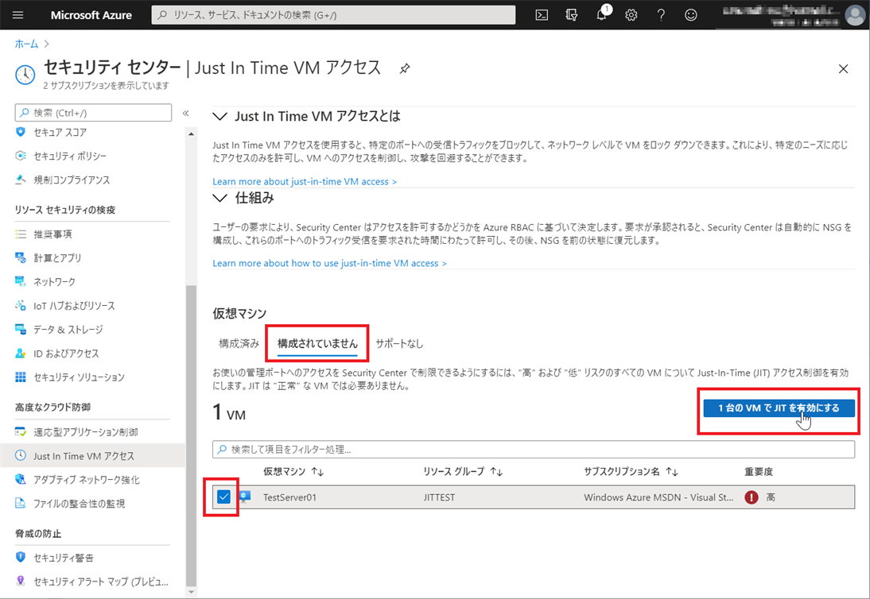Open the Azure portal hamburger menu

point(17,15)
